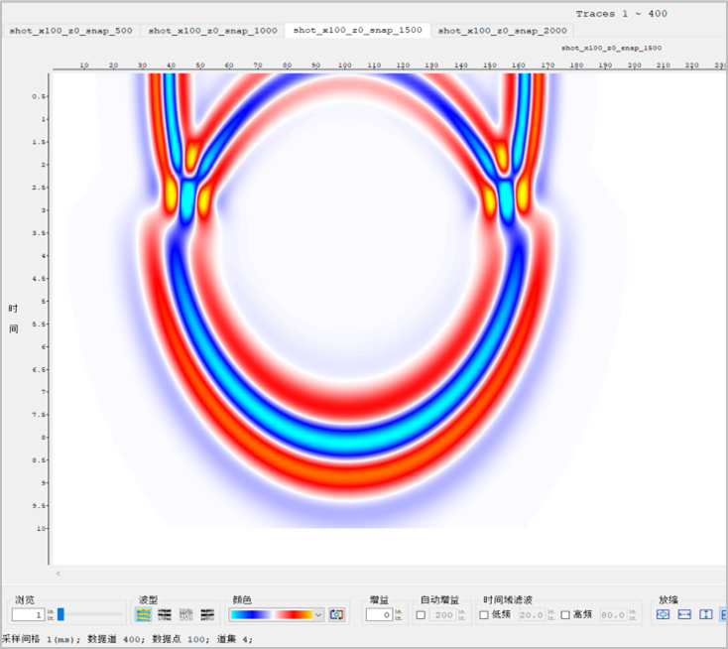Click the color map settings icon
This screenshot has height=649, width=728.
[x=337, y=615]
